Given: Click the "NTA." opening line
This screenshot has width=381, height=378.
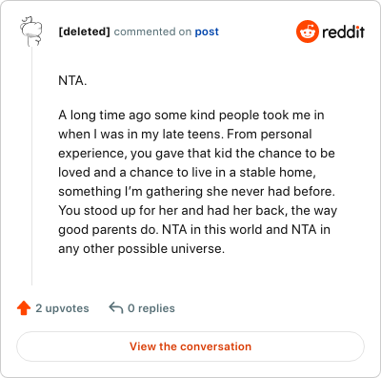Looking at the screenshot, I should click(x=72, y=80).
